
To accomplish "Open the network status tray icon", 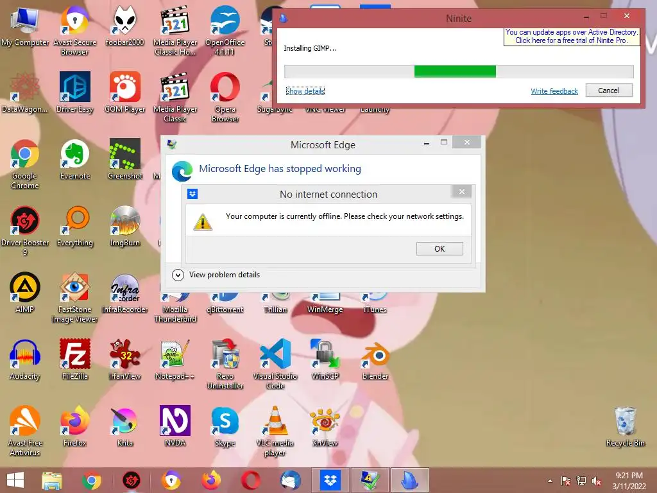I will (x=581, y=481).
